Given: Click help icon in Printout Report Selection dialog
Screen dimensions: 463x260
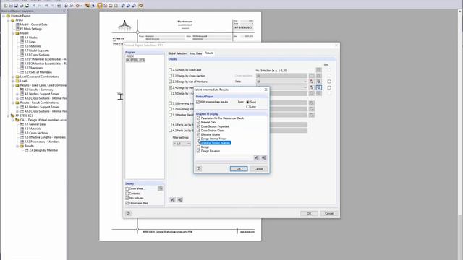Looking at the screenshot, I should click(128, 213).
